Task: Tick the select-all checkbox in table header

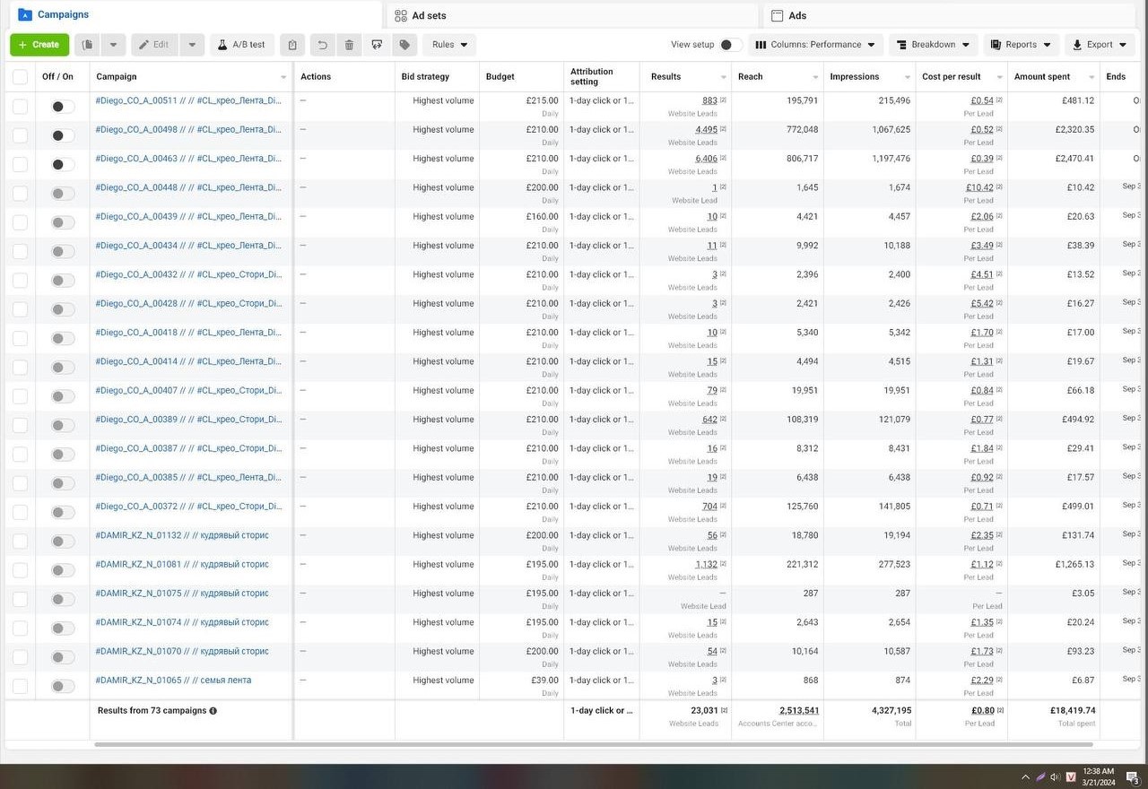Action: point(20,77)
